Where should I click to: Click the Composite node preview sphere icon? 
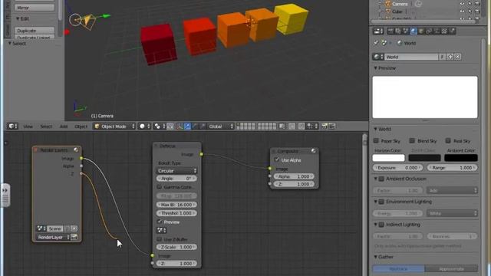[314, 151]
